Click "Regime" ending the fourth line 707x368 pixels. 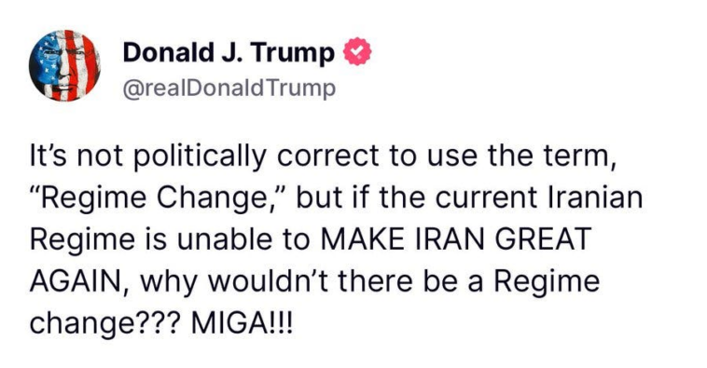point(547,282)
